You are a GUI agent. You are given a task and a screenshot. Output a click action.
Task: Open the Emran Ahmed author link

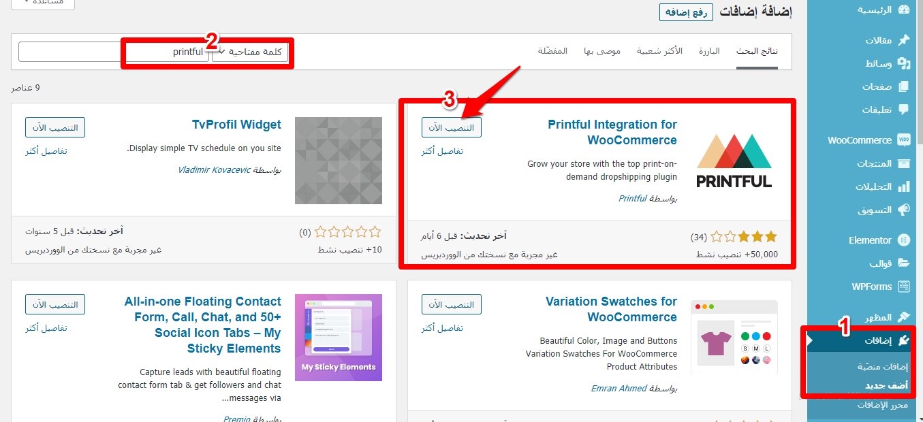click(619, 389)
